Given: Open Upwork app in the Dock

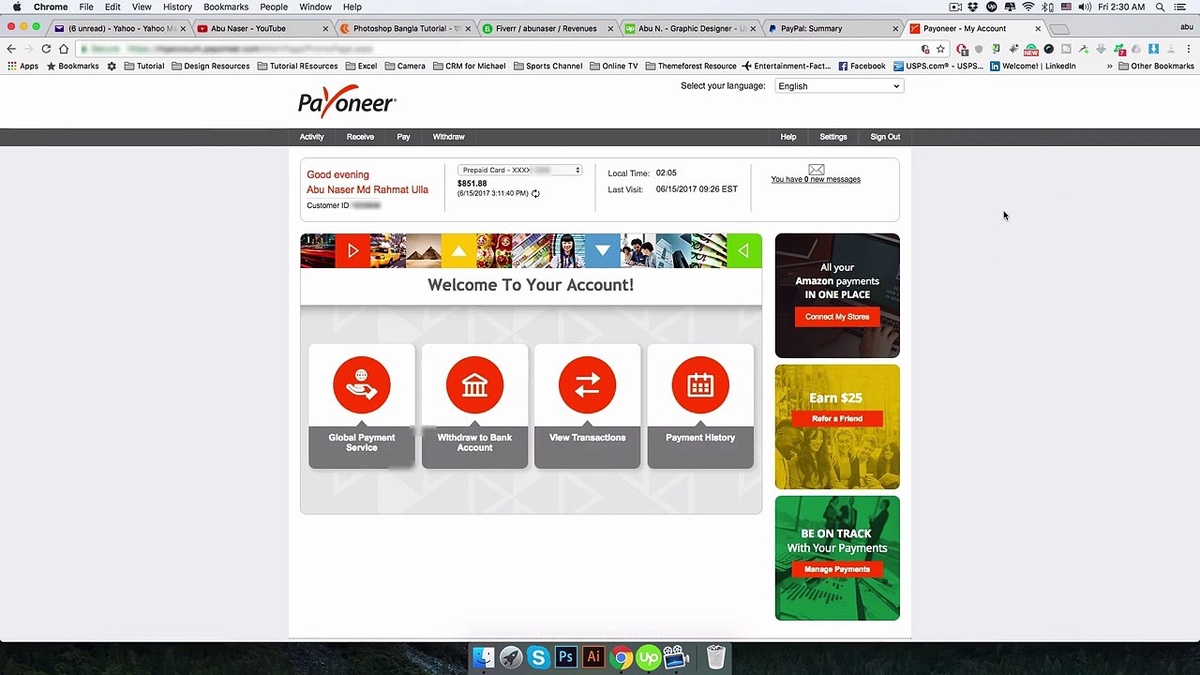Looking at the screenshot, I should point(648,657).
